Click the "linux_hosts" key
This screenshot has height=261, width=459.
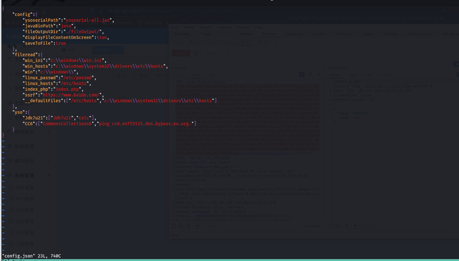[x=39, y=83]
